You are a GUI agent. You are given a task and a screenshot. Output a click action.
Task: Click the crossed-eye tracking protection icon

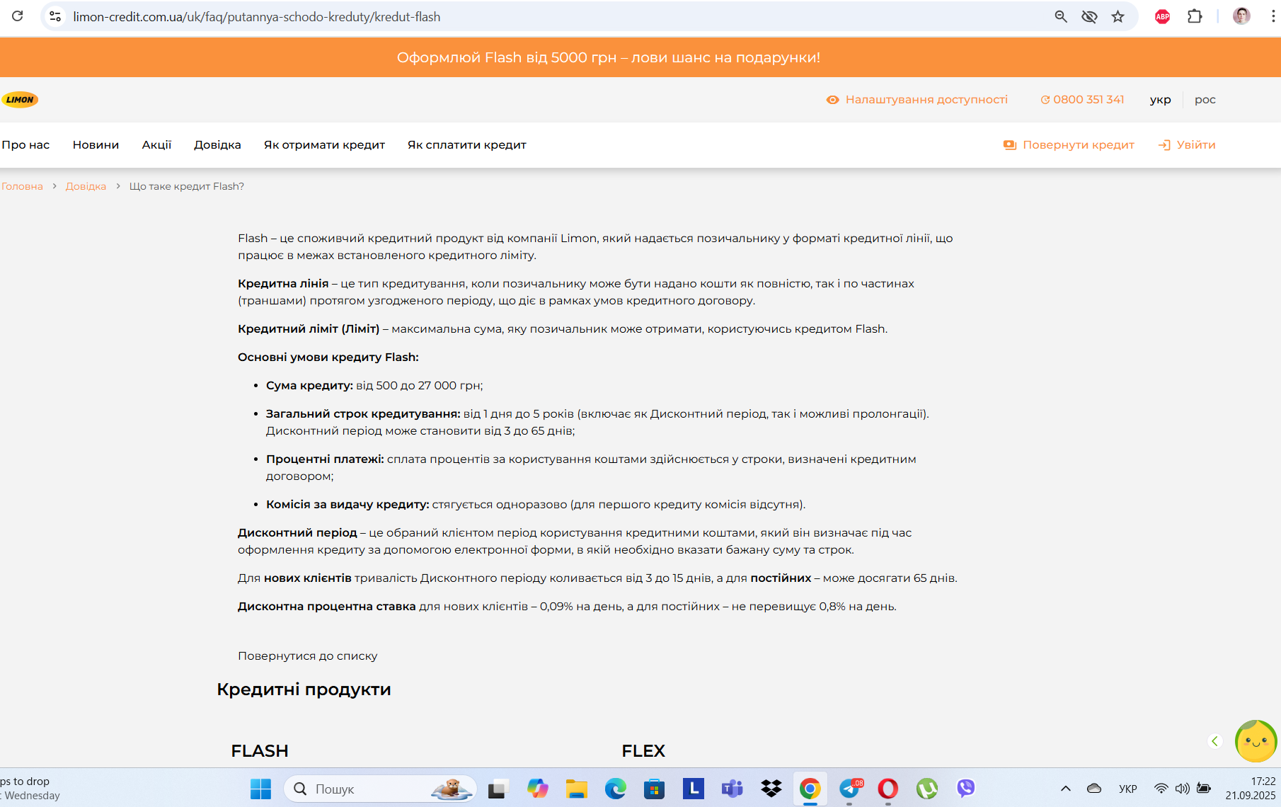(x=1089, y=16)
